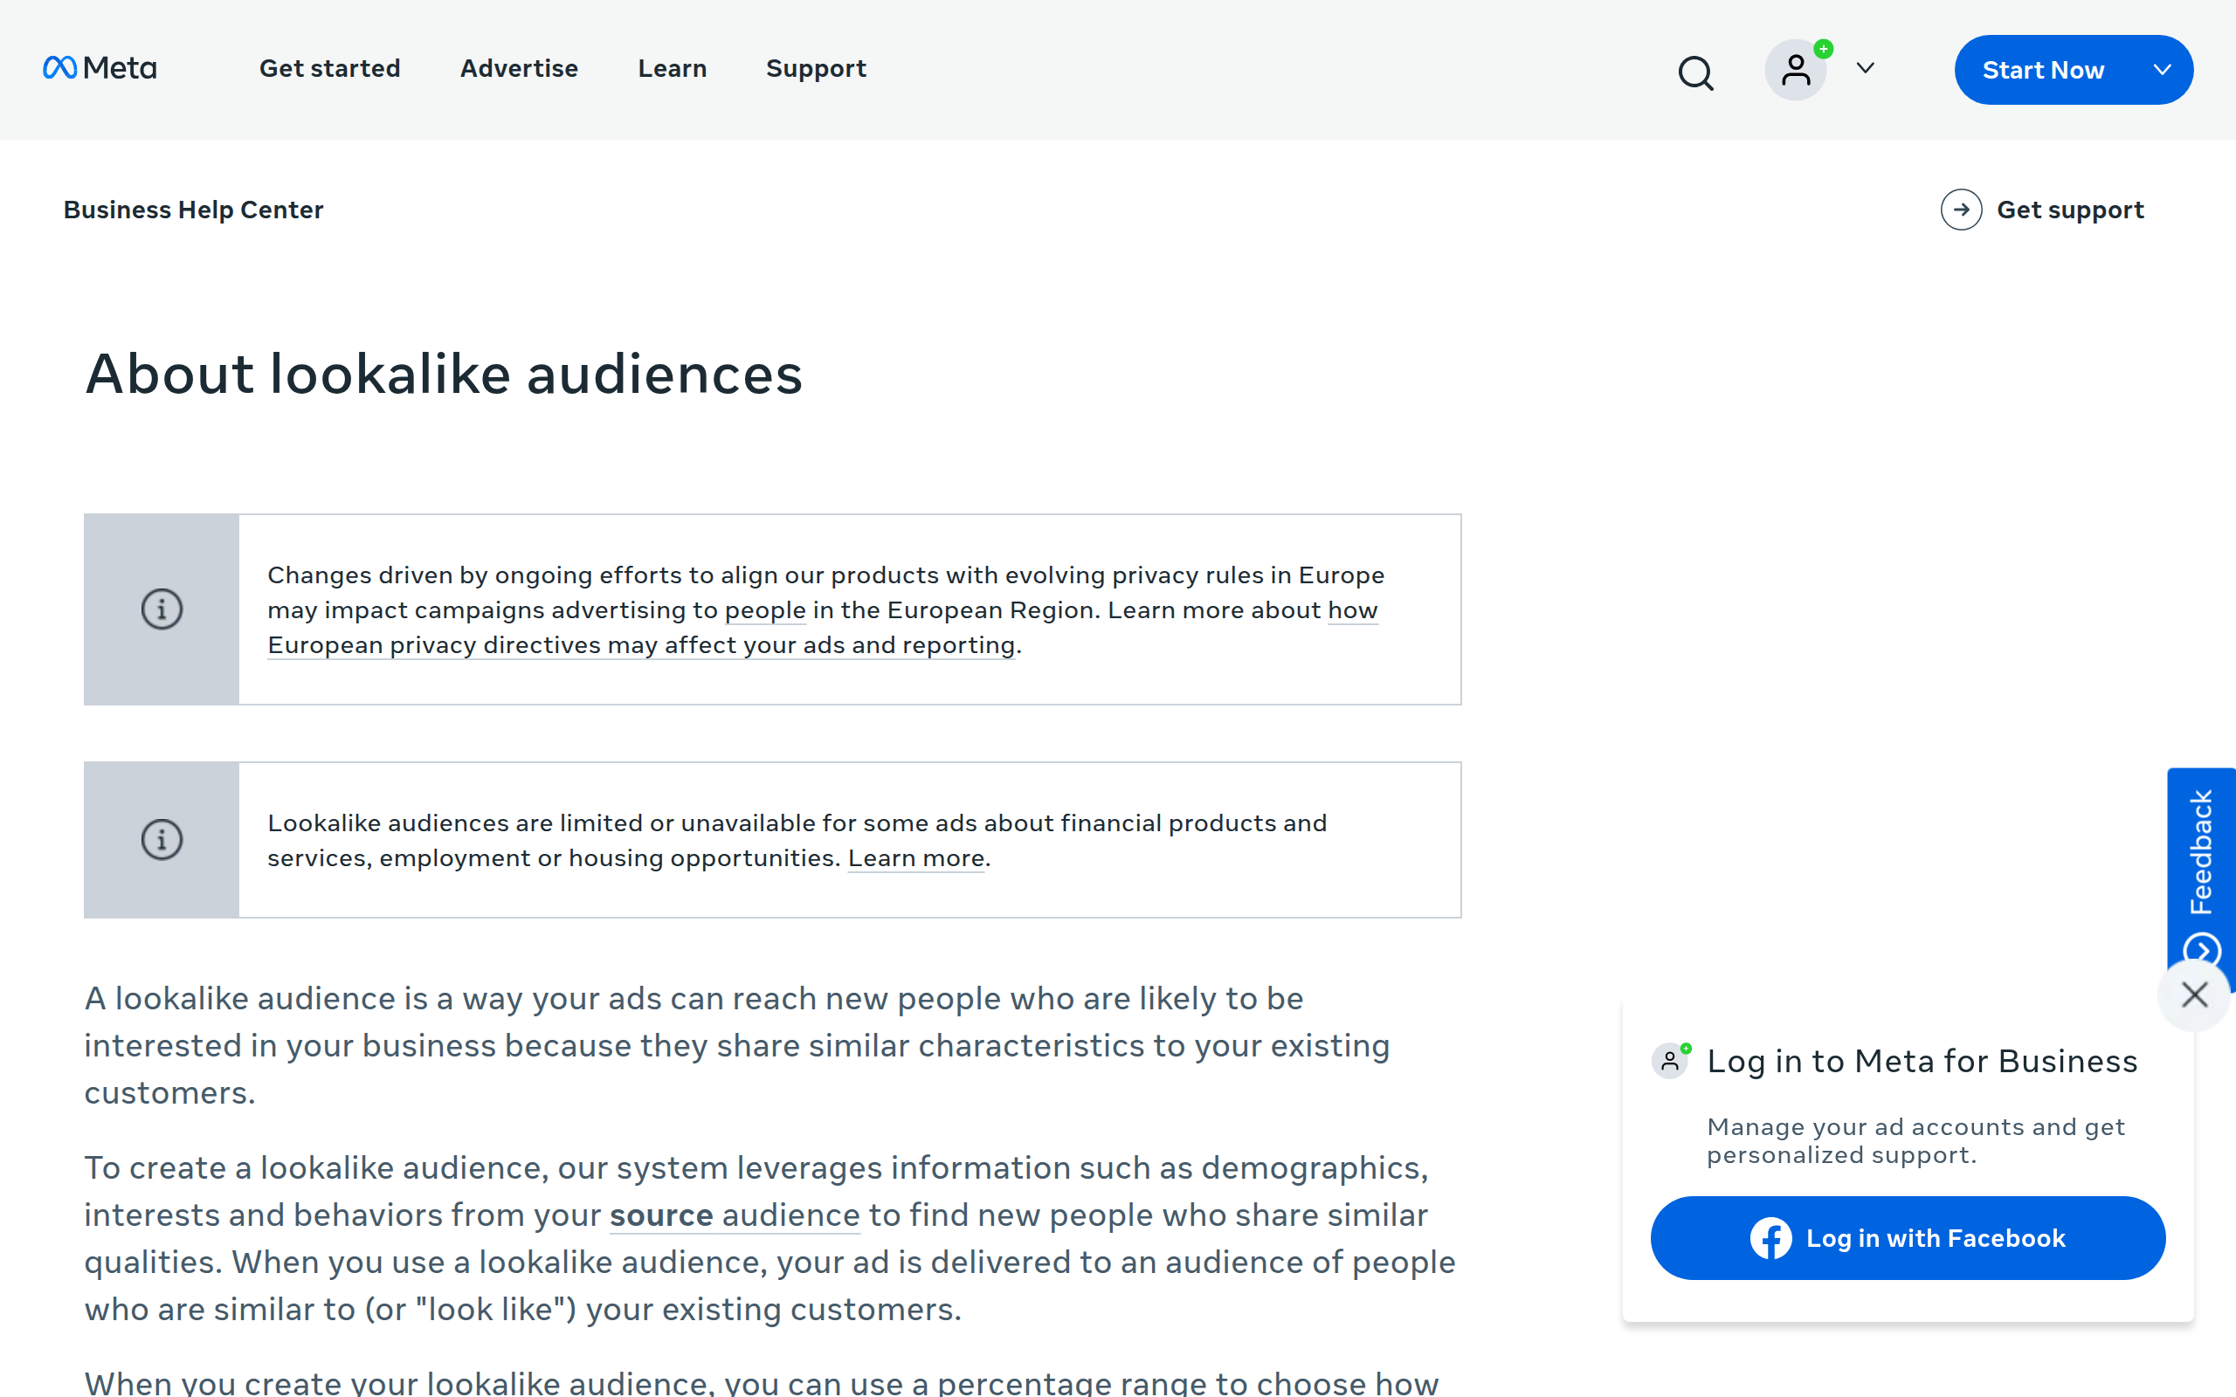Click the profile icon in the login popup
This screenshot has height=1397, width=2236.
click(1671, 1061)
